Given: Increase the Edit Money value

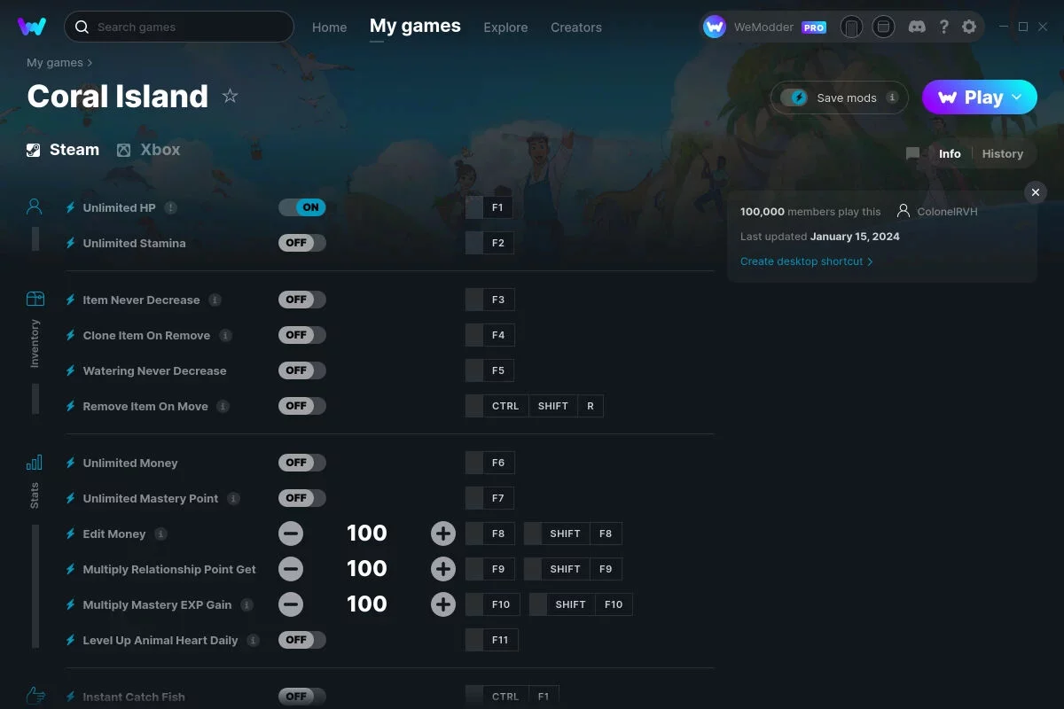Looking at the screenshot, I should (443, 534).
